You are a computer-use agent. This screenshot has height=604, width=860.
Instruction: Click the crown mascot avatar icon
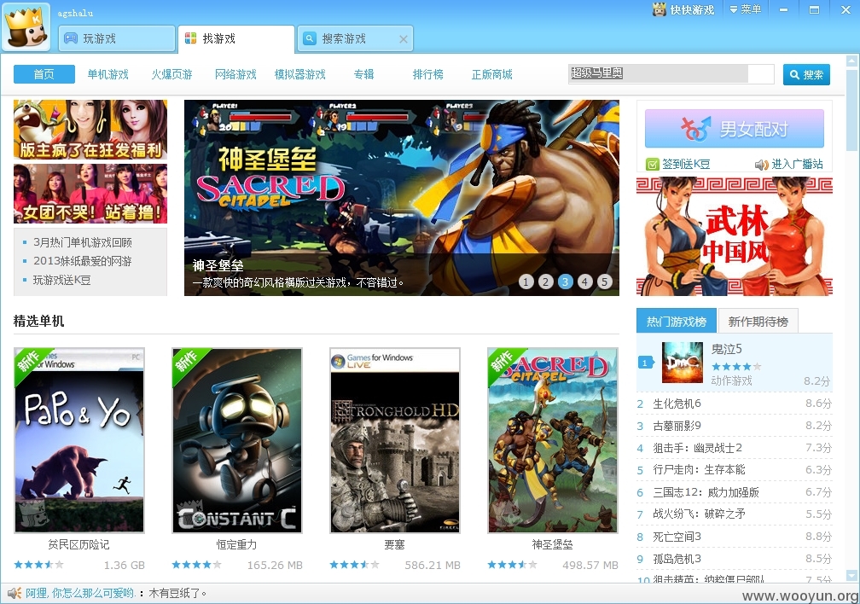(x=26, y=27)
